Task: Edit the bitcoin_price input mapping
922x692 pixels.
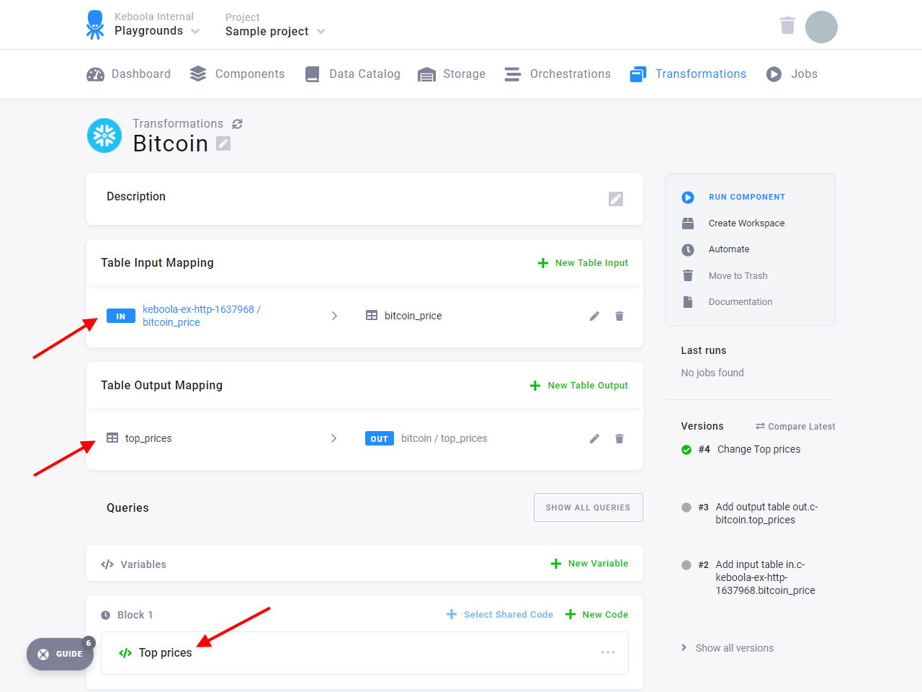Action: (x=594, y=316)
